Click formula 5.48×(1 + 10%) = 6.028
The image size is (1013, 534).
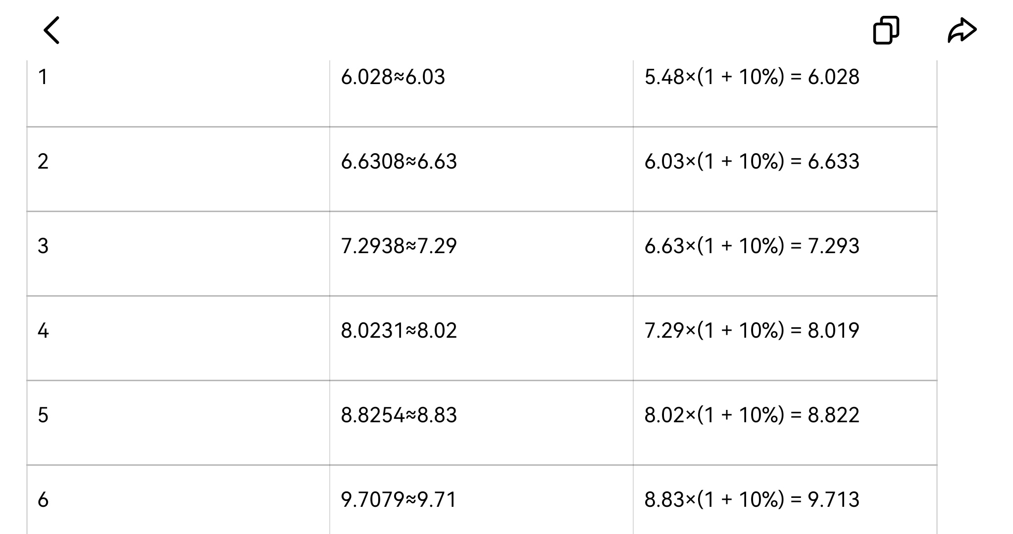point(752,77)
